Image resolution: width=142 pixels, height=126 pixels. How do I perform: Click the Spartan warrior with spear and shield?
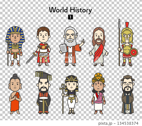(x=127, y=43)
